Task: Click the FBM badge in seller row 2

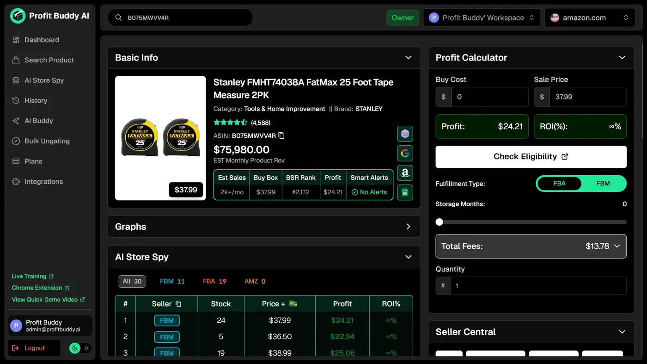Action: (166, 337)
